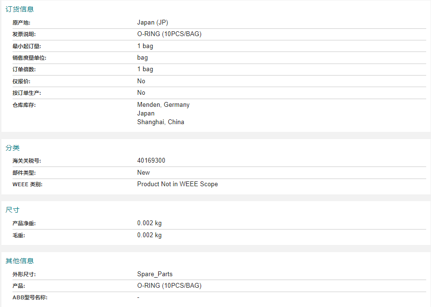Click the 部件类型 value New
The width and height of the screenshot is (431, 307).
(x=144, y=173)
